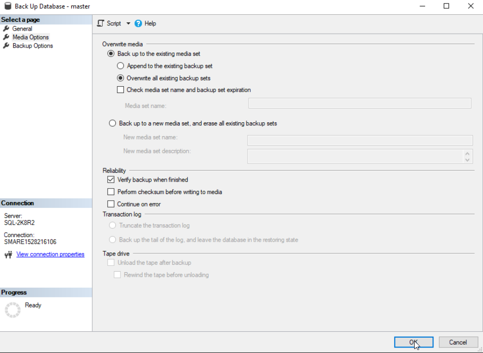Click inside the Media set name field
Viewport: 483px width, 353px height.
359,103
